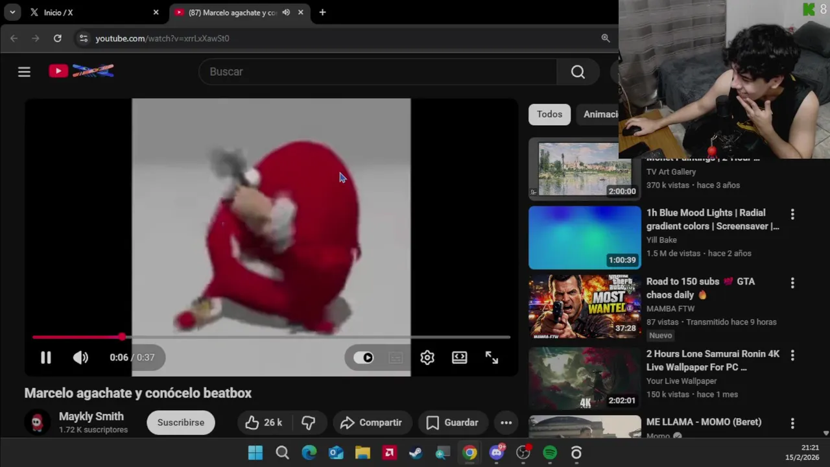
Task: Open options for 1h Blue Mood Lights
Action: pos(792,214)
